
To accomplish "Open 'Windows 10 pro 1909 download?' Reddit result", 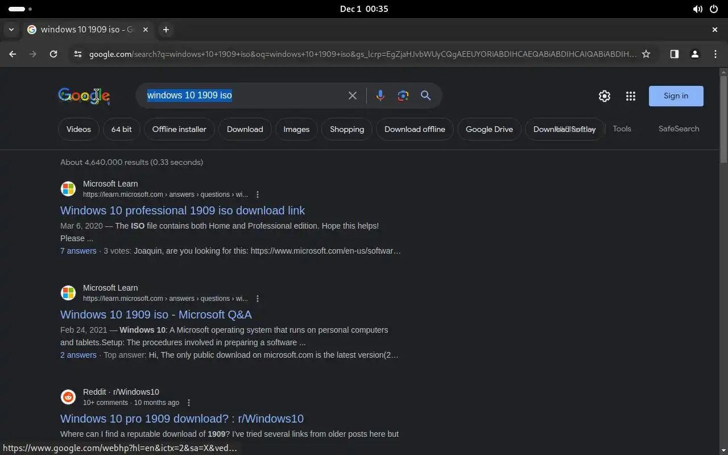I will (x=182, y=419).
